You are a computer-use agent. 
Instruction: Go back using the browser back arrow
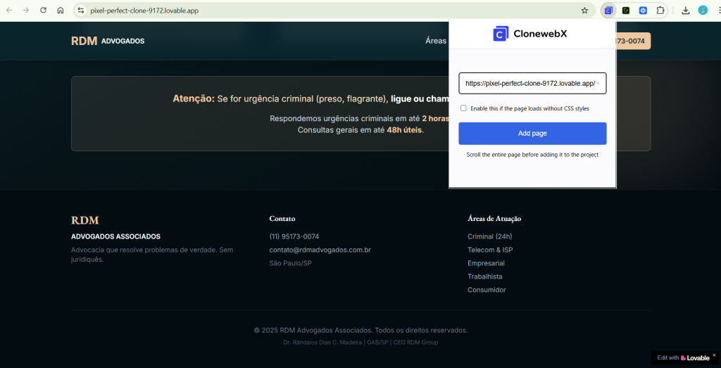pyautogui.click(x=8, y=10)
